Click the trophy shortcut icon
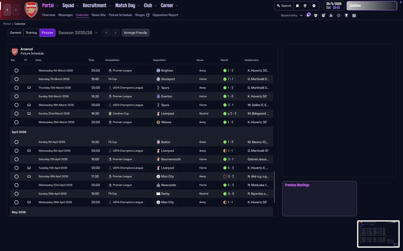This screenshot has height=251, width=403. pyautogui.click(x=346, y=15)
